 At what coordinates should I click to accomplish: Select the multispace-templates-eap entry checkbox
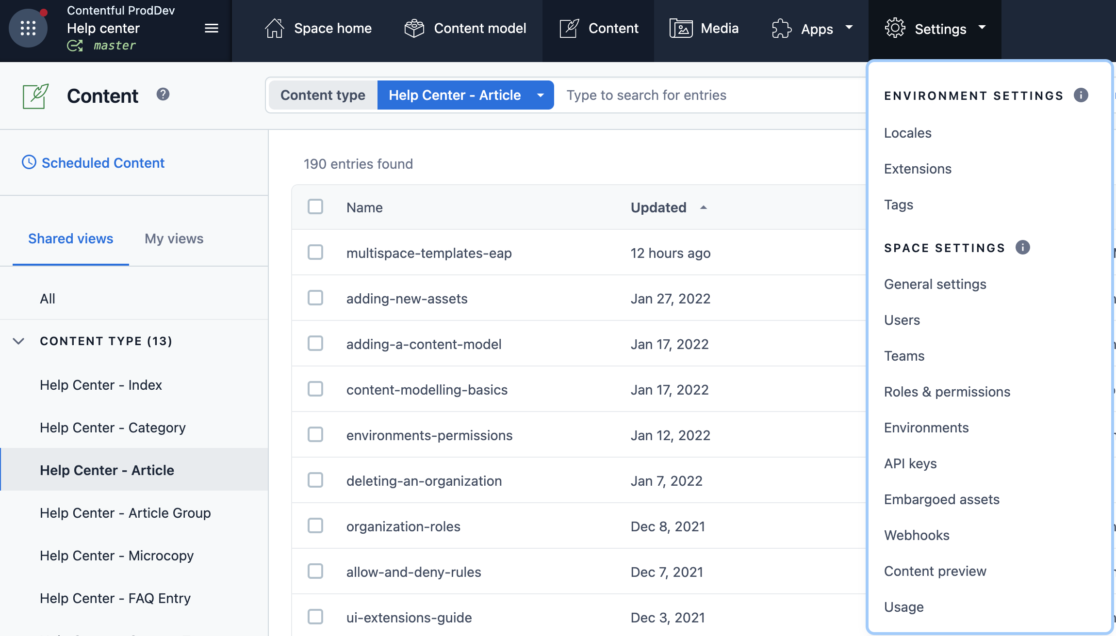(315, 252)
